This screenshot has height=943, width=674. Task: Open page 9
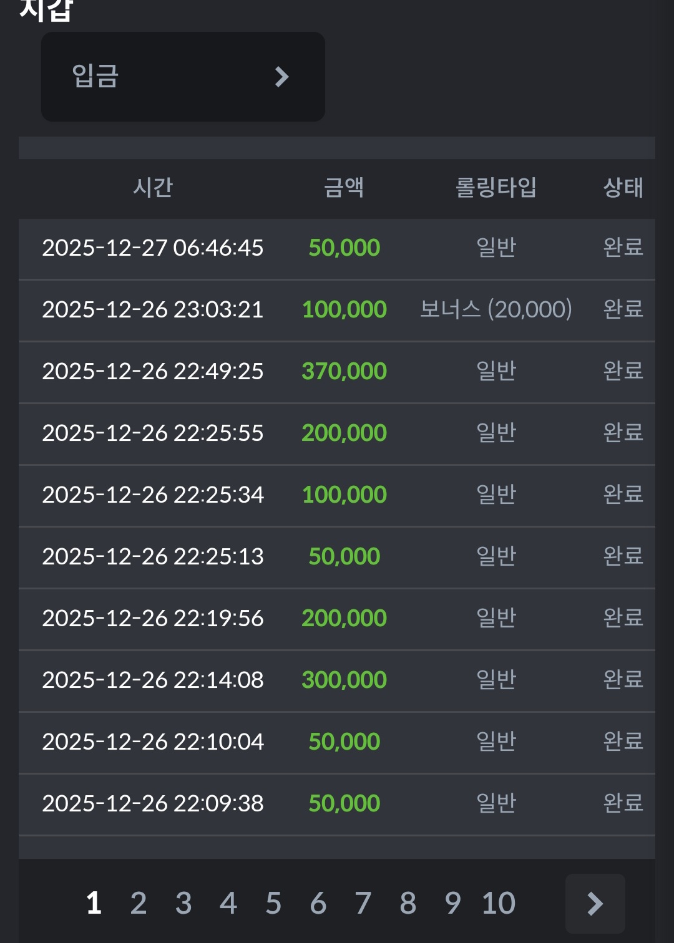pos(453,903)
